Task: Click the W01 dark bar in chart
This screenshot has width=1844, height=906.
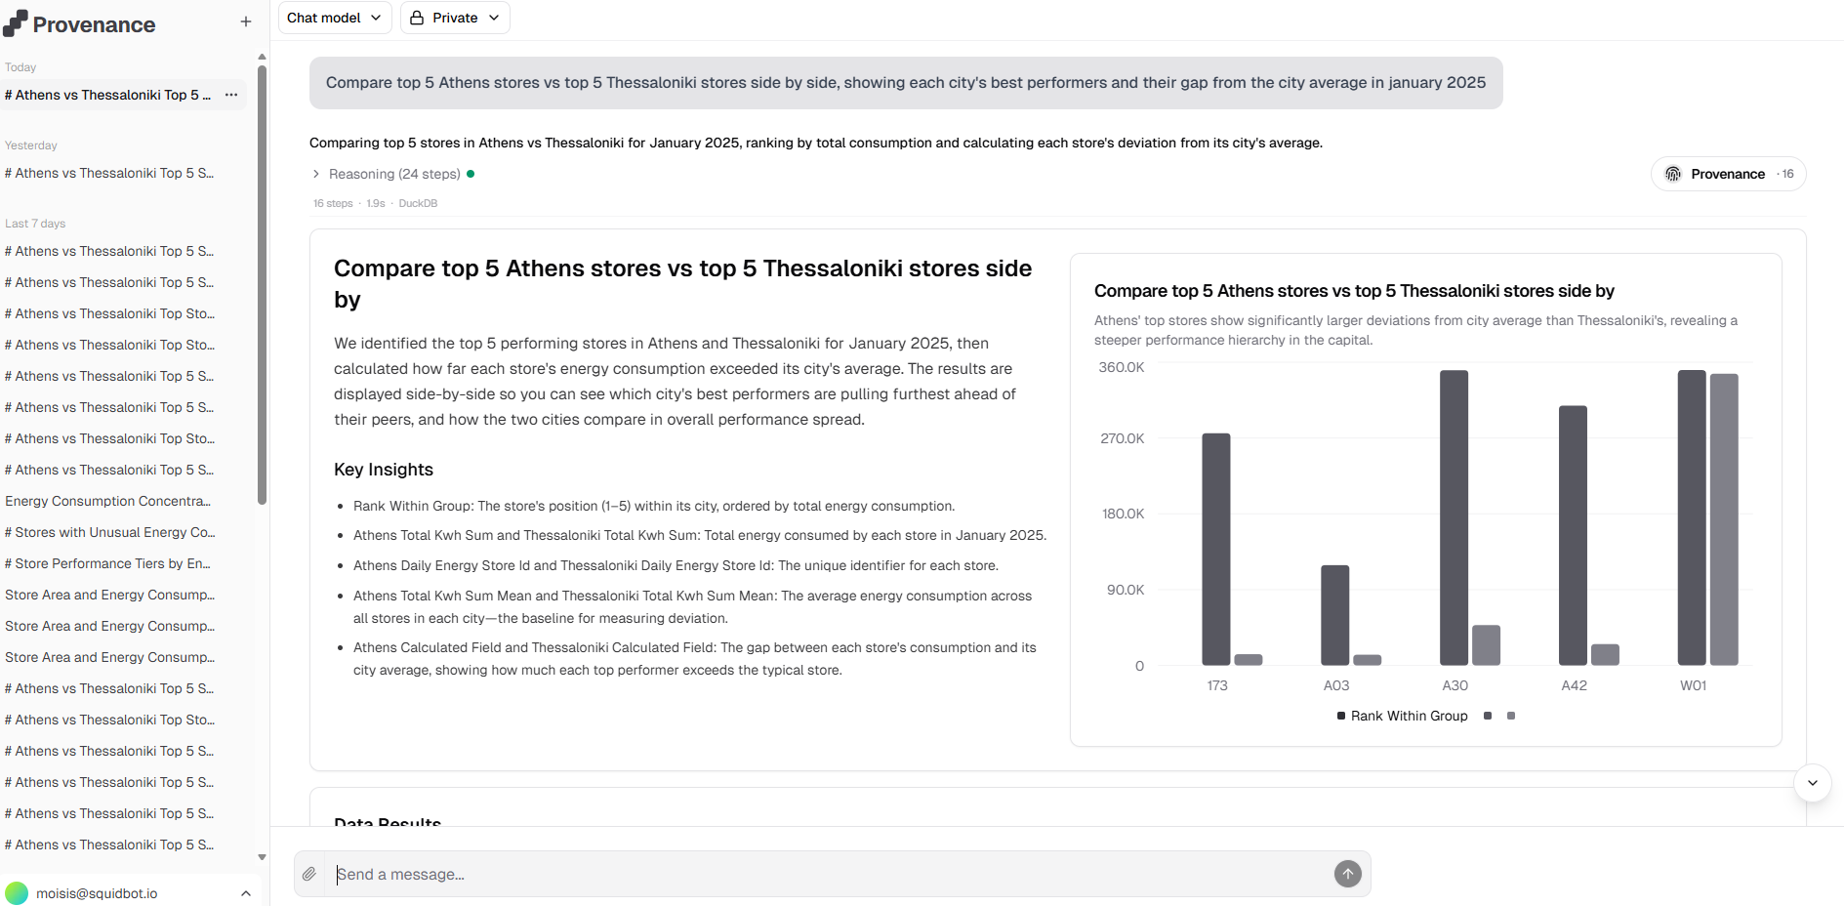Action: pyautogui.click(x=1691, y=517)
